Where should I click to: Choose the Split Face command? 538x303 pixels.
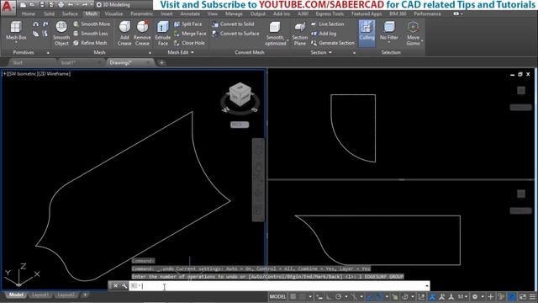[187, 24]
